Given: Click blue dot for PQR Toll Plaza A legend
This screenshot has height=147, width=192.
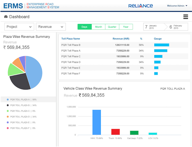Looking at the screenshot, I should [x=7, y=99].
